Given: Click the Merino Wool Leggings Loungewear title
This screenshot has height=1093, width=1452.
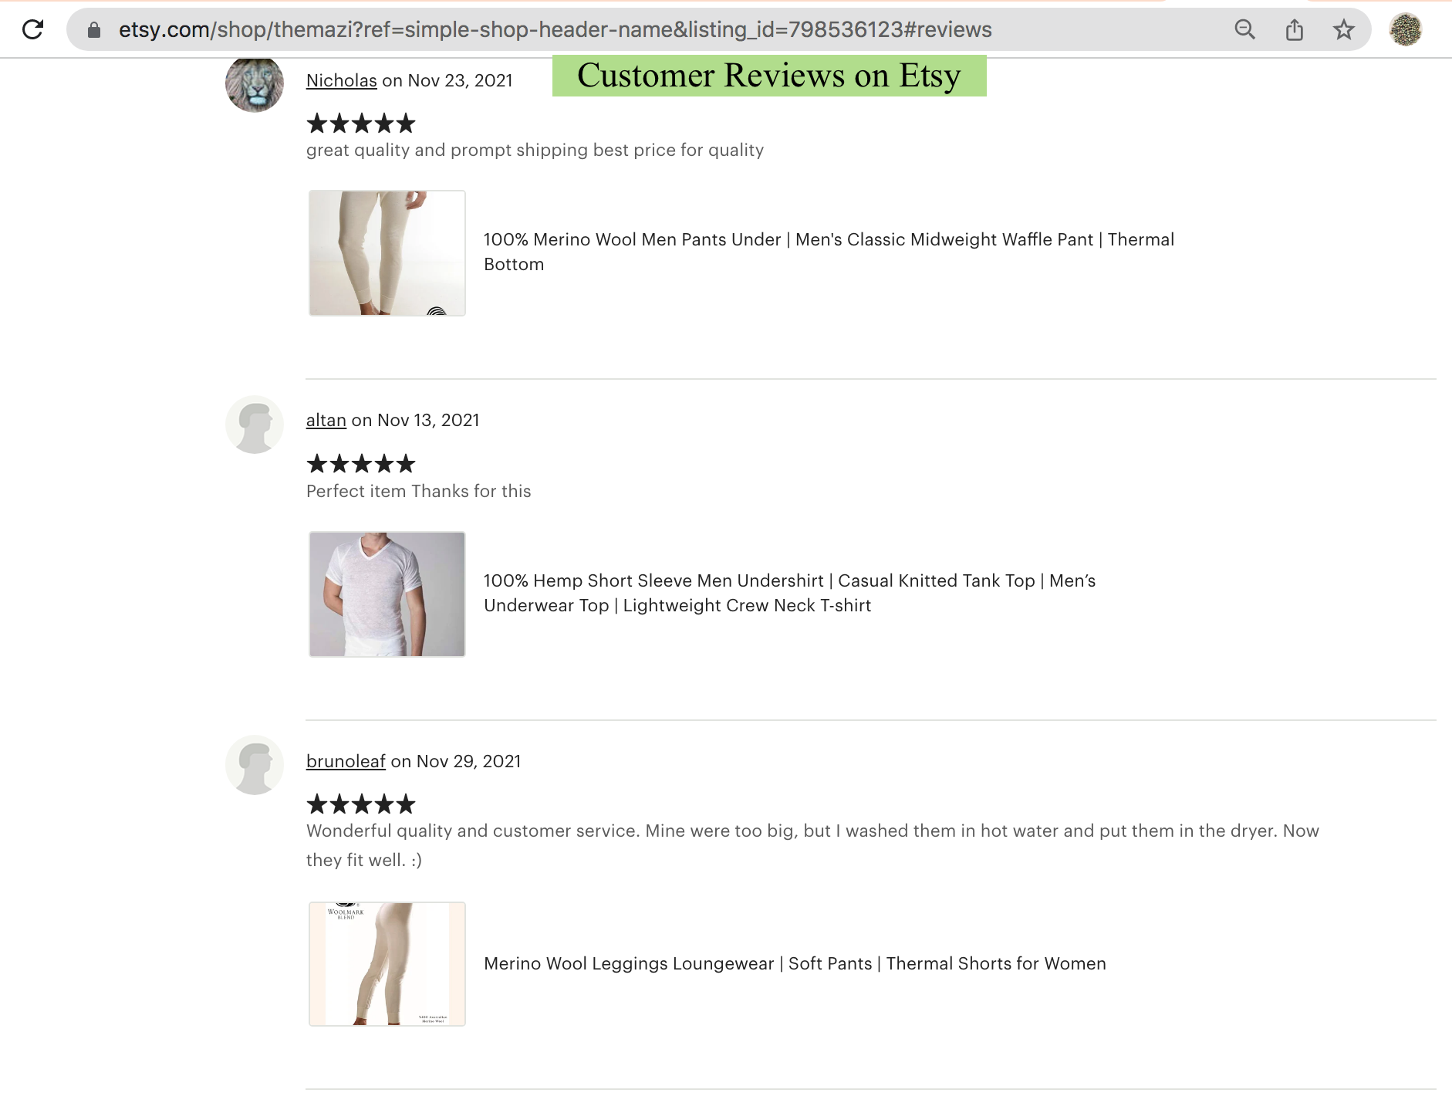Looking at the screenshot, I should (795, 963).
